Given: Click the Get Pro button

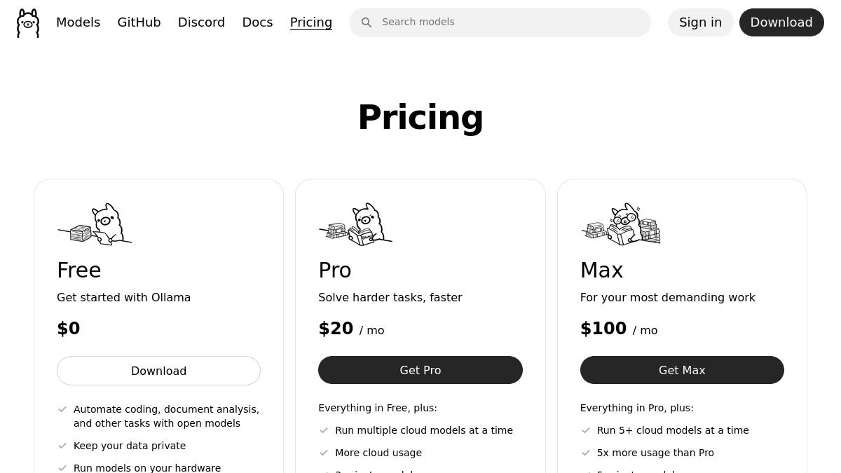Looking at the screenshot, I should pyautogui.click(x=420, y=370).
